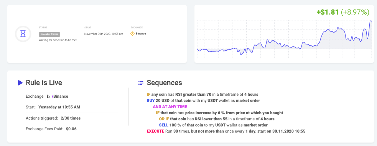Click the hourglass status icon
This screenshot has width=377, height=146.
(23, 34)
